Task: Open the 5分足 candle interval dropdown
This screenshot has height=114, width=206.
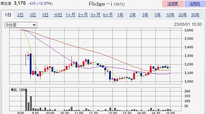Action: 21,25
